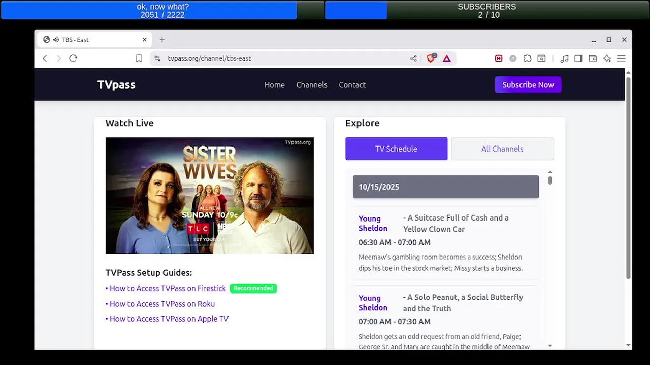Maximize the browser window

609,40
